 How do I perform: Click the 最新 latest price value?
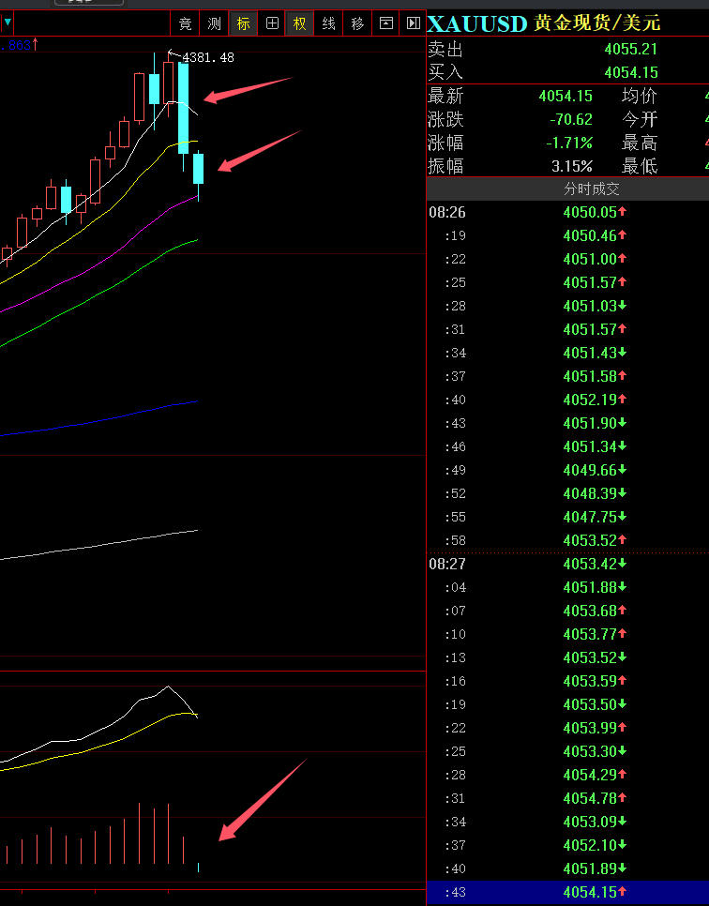[566, 96]
